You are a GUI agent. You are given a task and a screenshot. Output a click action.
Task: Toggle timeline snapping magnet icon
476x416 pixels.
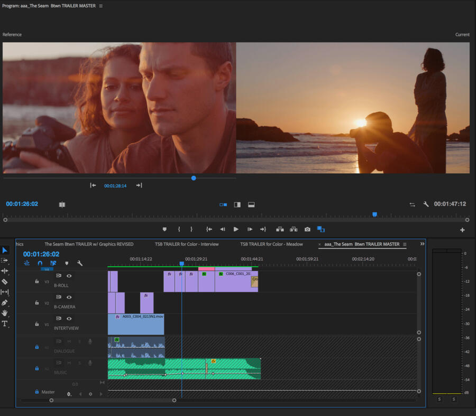(40, 263)
